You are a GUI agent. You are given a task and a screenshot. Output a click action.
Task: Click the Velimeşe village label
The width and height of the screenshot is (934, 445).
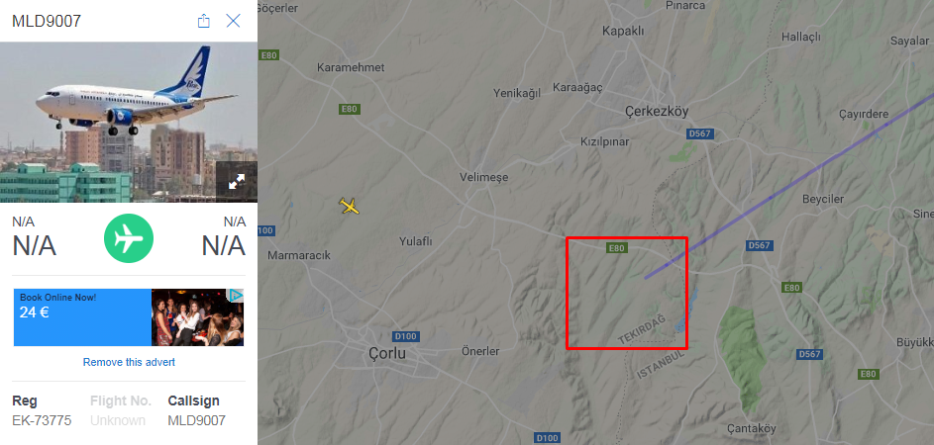[483, 177]
